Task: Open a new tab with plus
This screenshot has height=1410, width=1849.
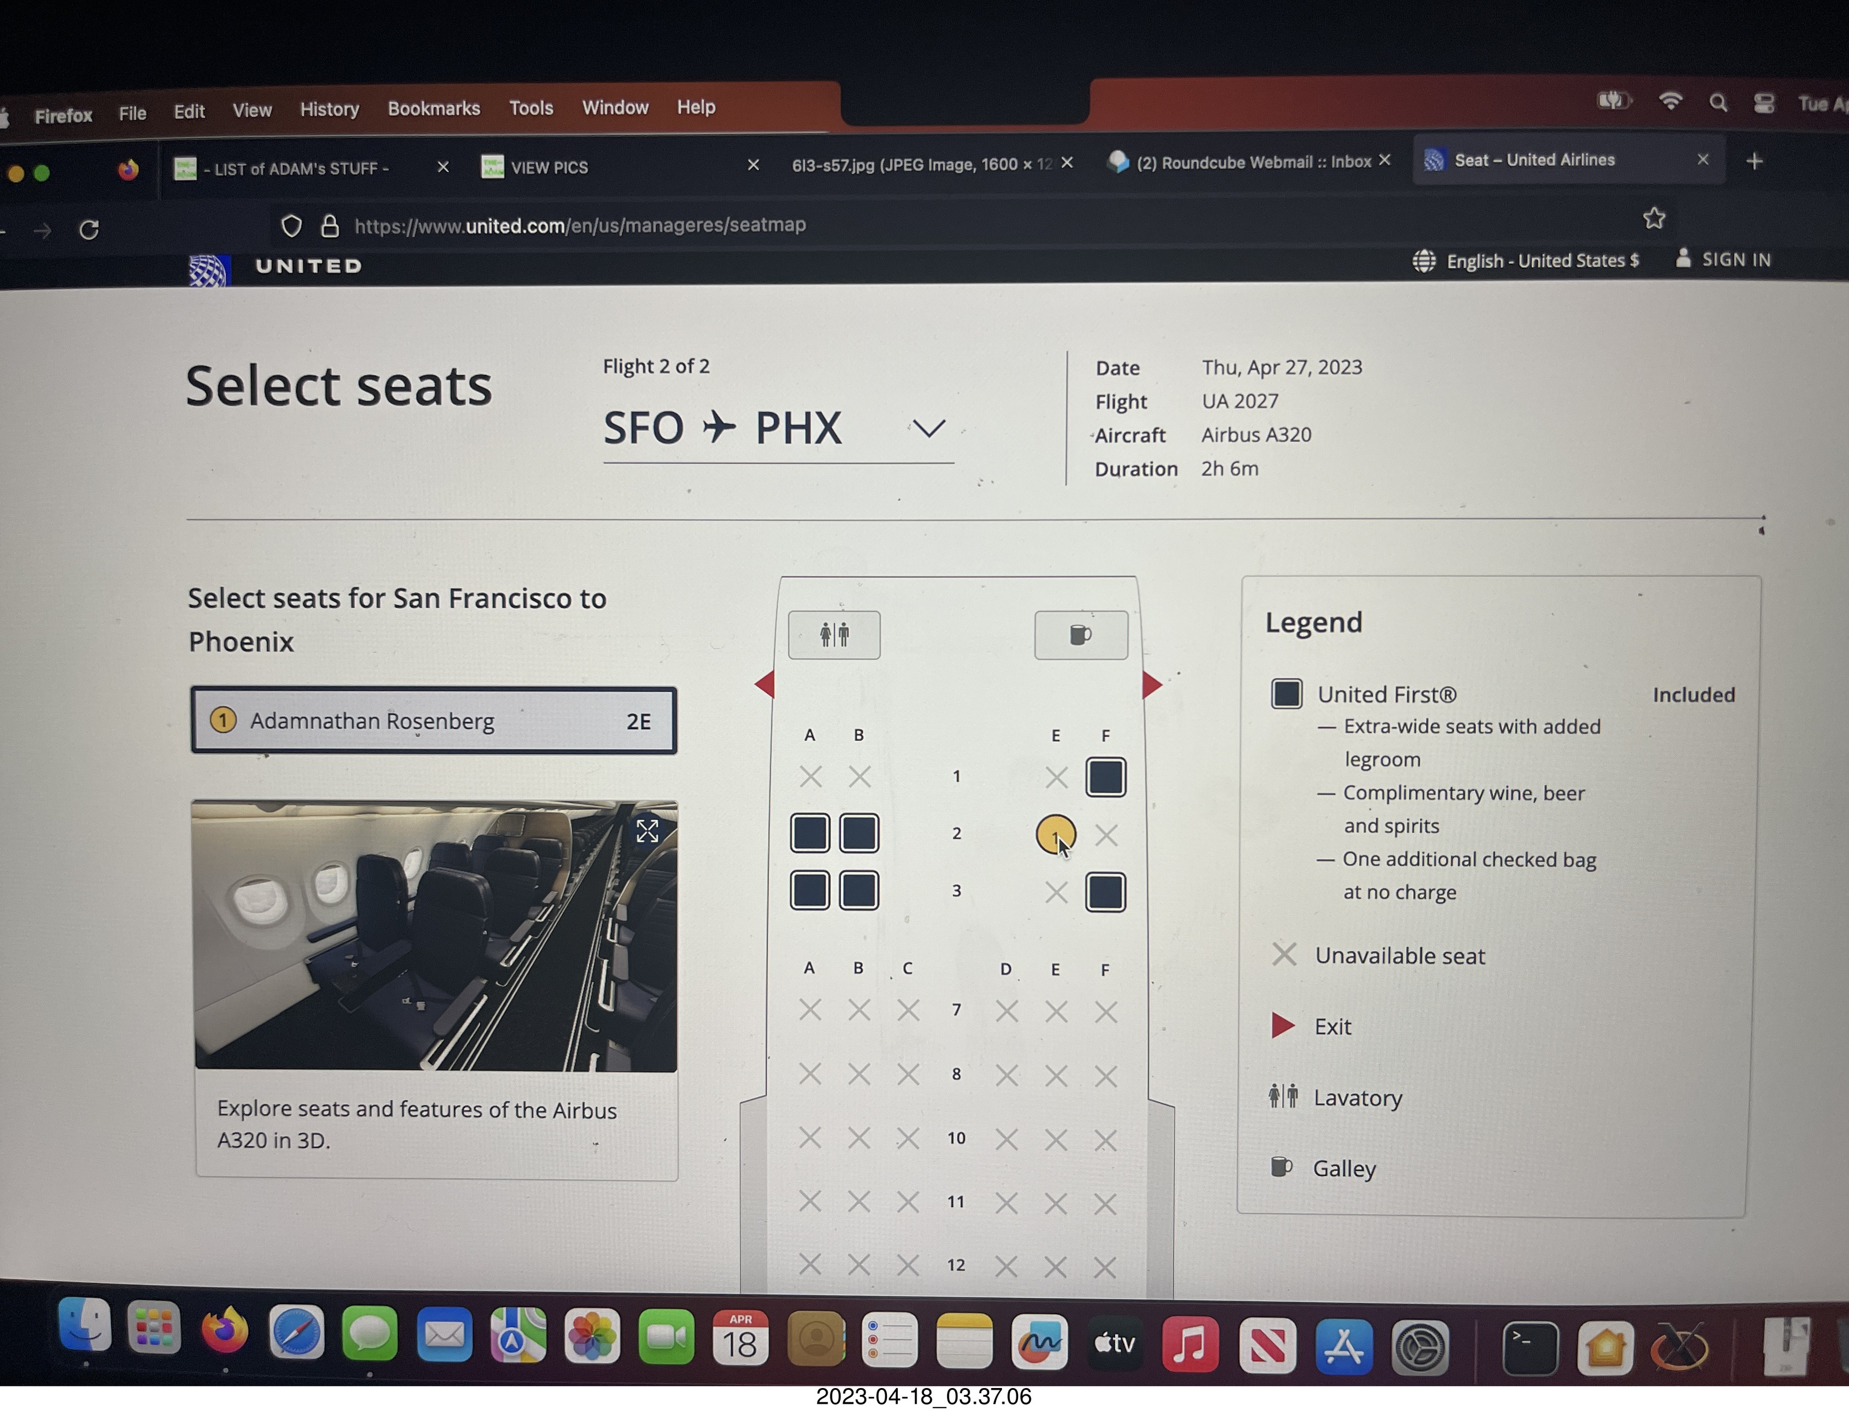Action: click(1754, 161)
